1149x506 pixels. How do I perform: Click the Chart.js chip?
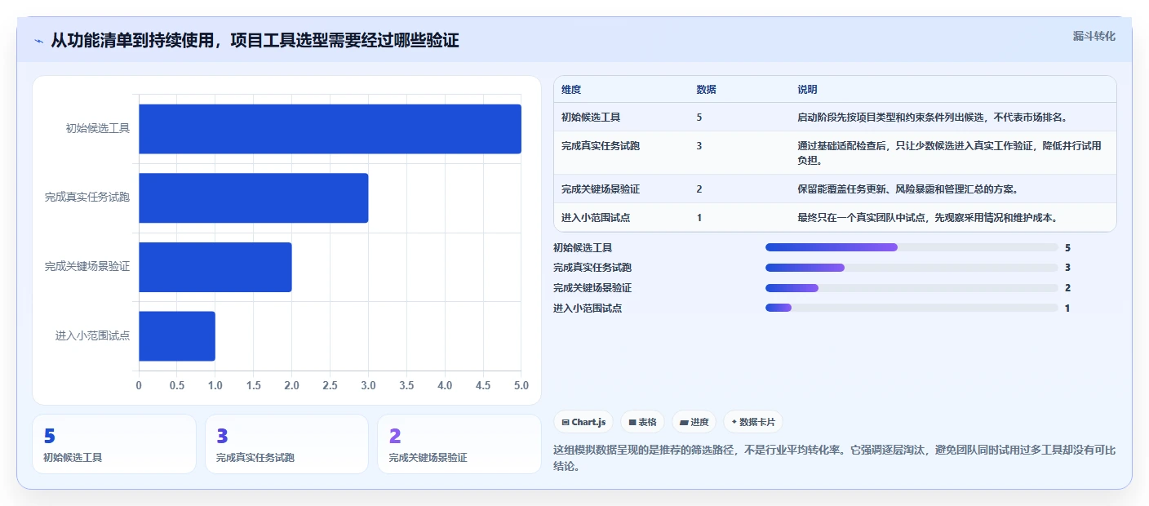point(584,422)
